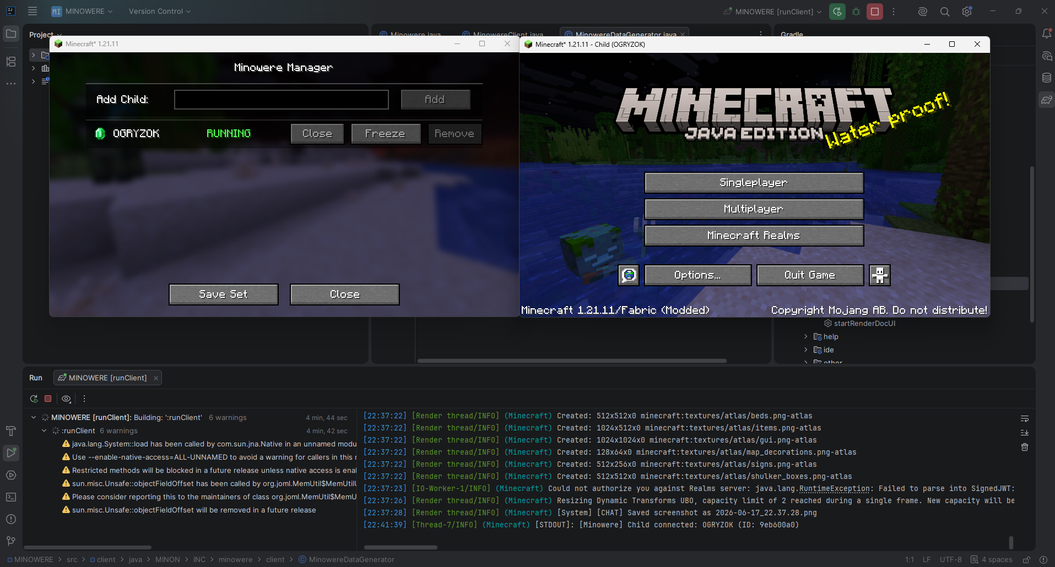Open the Services tool window icon
Screen dimensions: 1055x567
click(x=11, y=475)
